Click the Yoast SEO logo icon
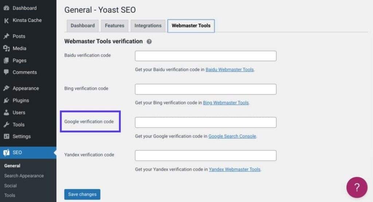373x202 pixels. click(x=6, y=153)
